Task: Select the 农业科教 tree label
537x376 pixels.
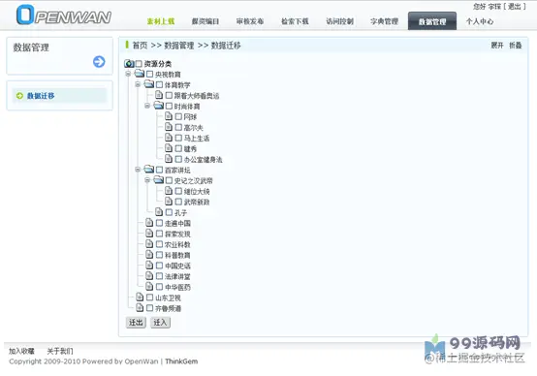Action: click(x=177, y=244)
